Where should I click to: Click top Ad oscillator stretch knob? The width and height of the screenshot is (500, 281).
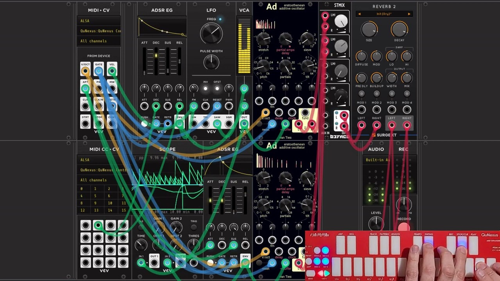point(264,39)
